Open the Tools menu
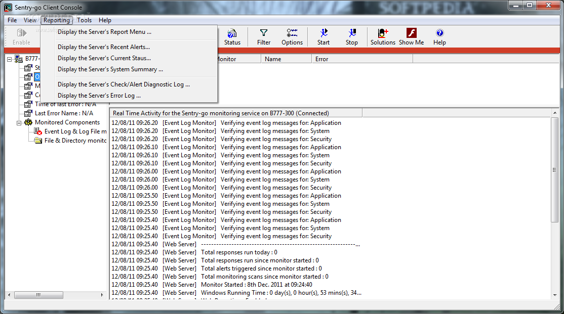Viewport: 564px width, 314px height. [84, 20]
